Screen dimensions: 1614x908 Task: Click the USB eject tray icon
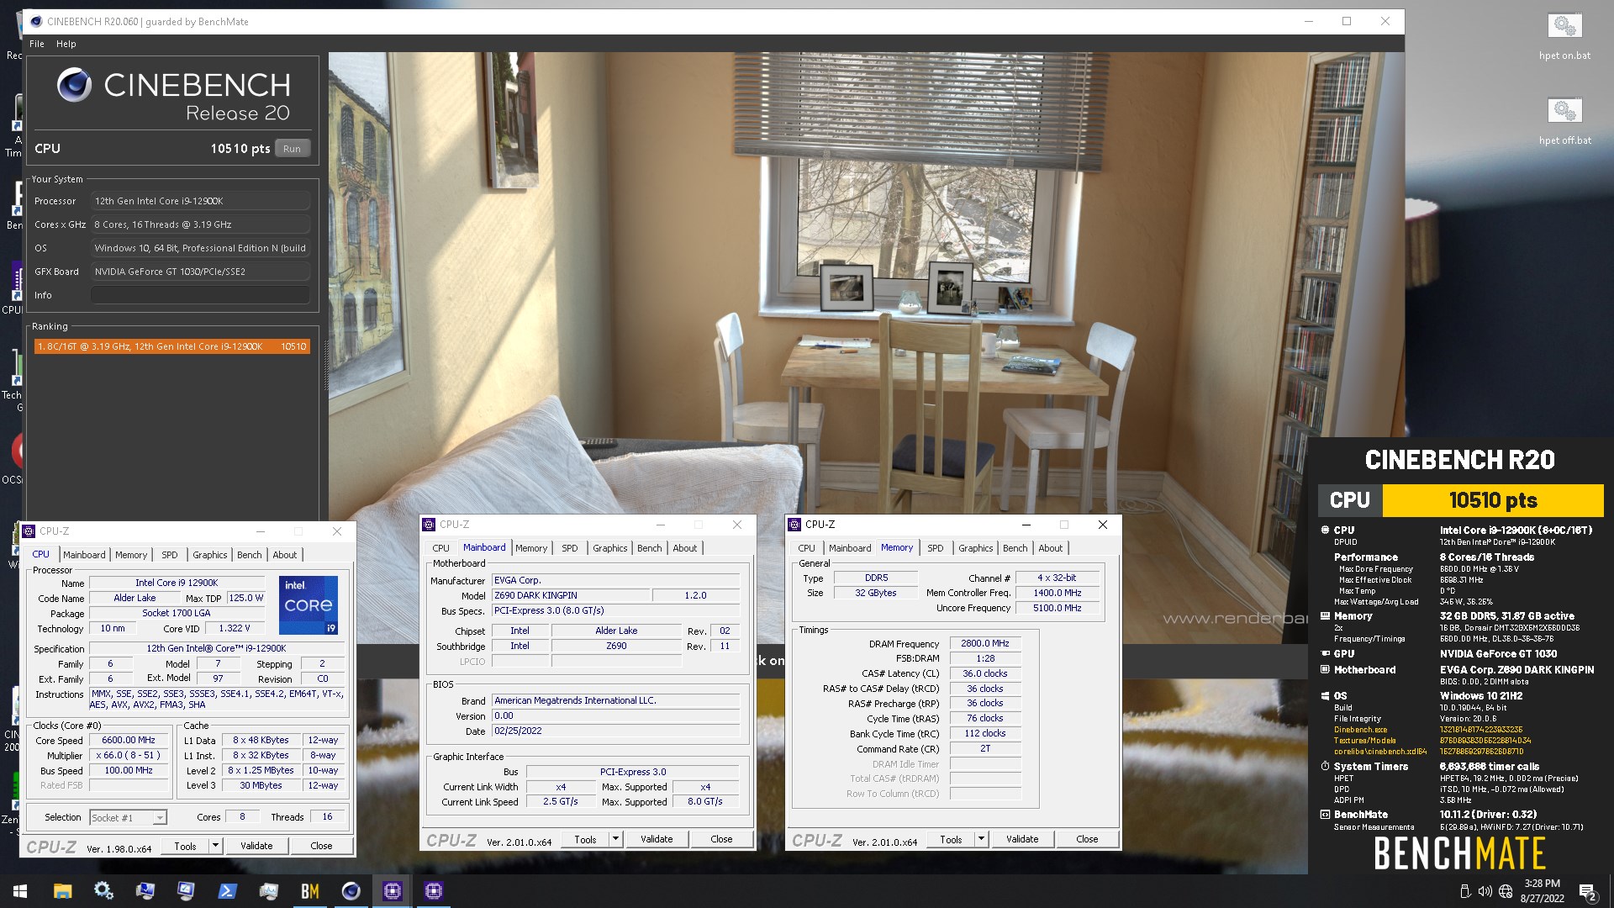(1464, 891)
